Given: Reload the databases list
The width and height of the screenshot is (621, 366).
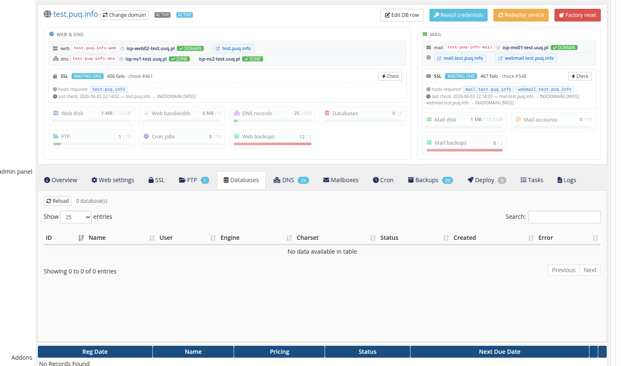Looking at the screenshot, I should 57,201.
